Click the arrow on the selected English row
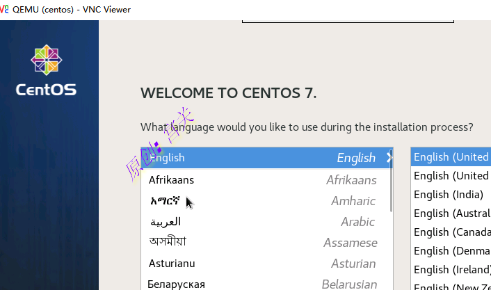Viewport: 491px width, 290px height. (389, 158)
